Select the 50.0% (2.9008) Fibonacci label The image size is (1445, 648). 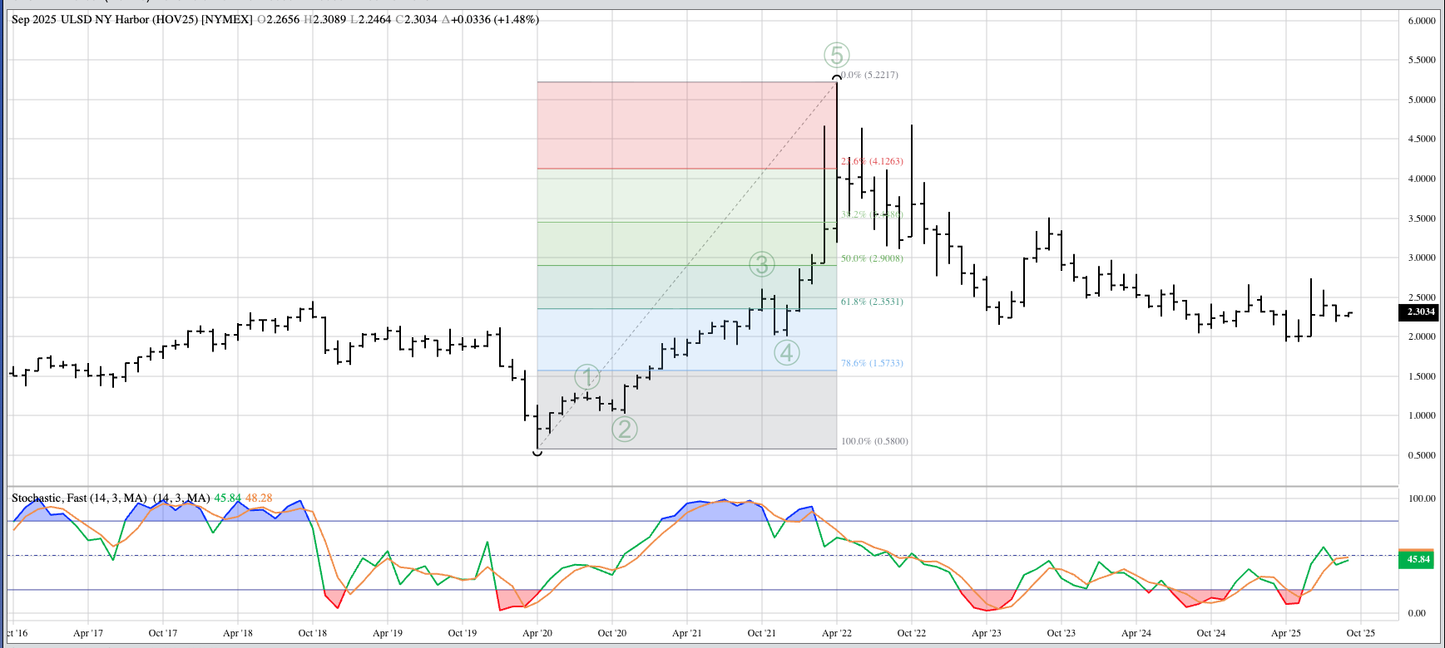pyautogui.click(x=872, y=258)
